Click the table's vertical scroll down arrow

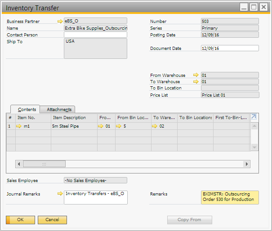(x=254, y=147)
